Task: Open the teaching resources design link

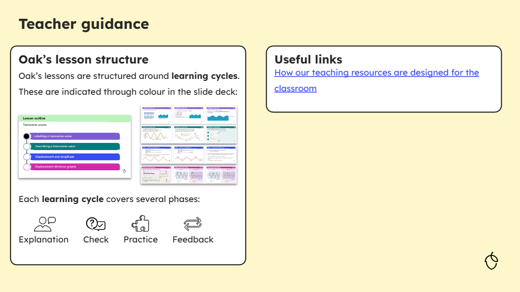Action: (x=376, y=73)
